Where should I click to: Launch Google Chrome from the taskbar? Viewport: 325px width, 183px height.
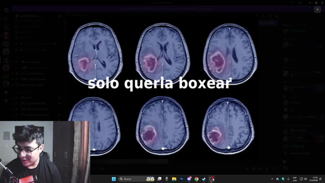tap(197, 179)
